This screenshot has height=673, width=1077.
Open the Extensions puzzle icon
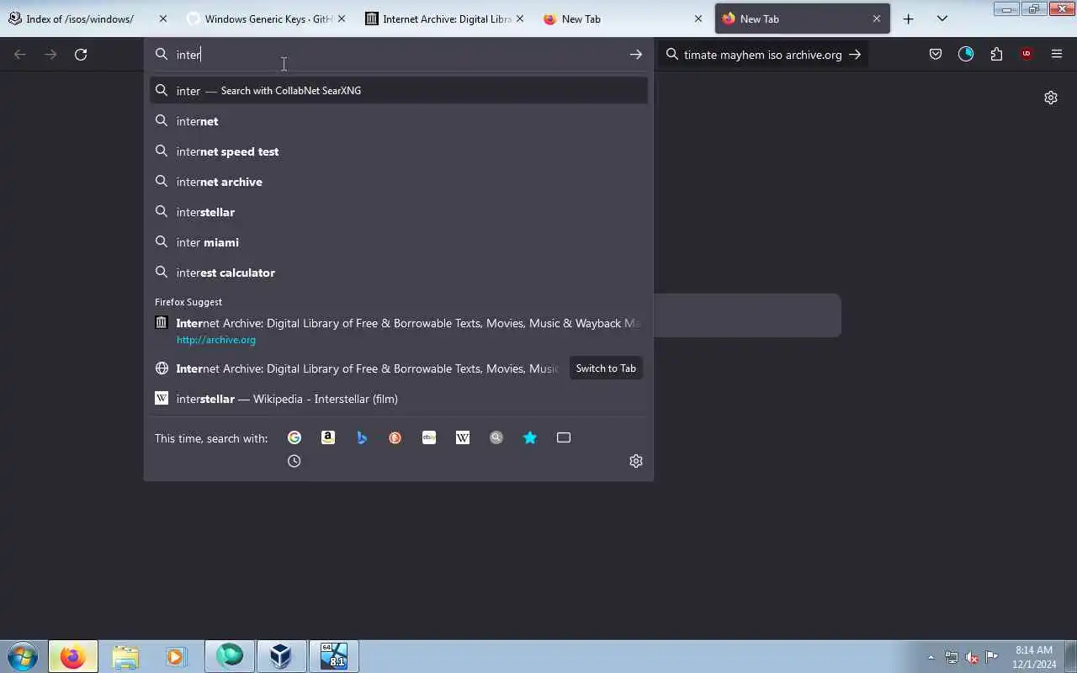tap(996, 54)
